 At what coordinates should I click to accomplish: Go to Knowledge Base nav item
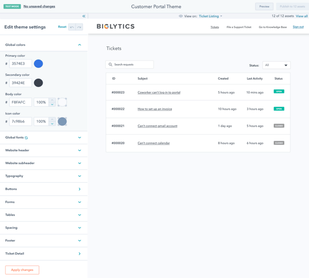coord(272,27)
